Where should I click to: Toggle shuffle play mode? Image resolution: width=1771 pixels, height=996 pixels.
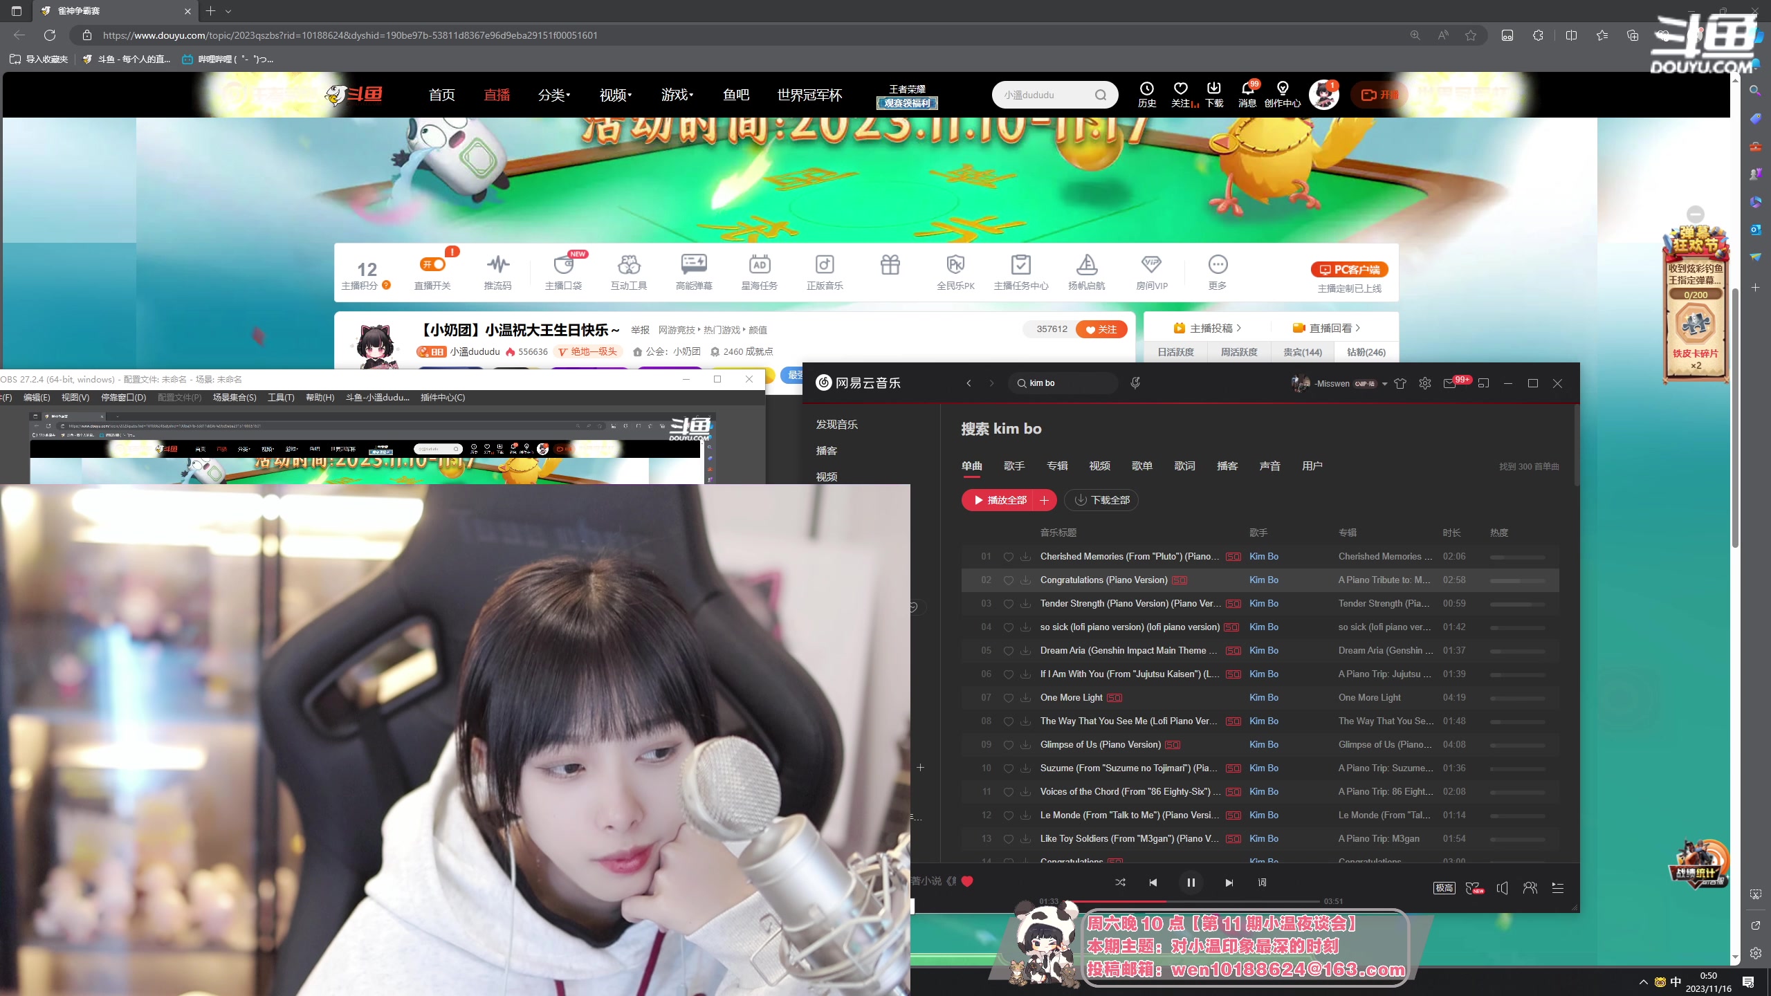(x=1121, y=883)
